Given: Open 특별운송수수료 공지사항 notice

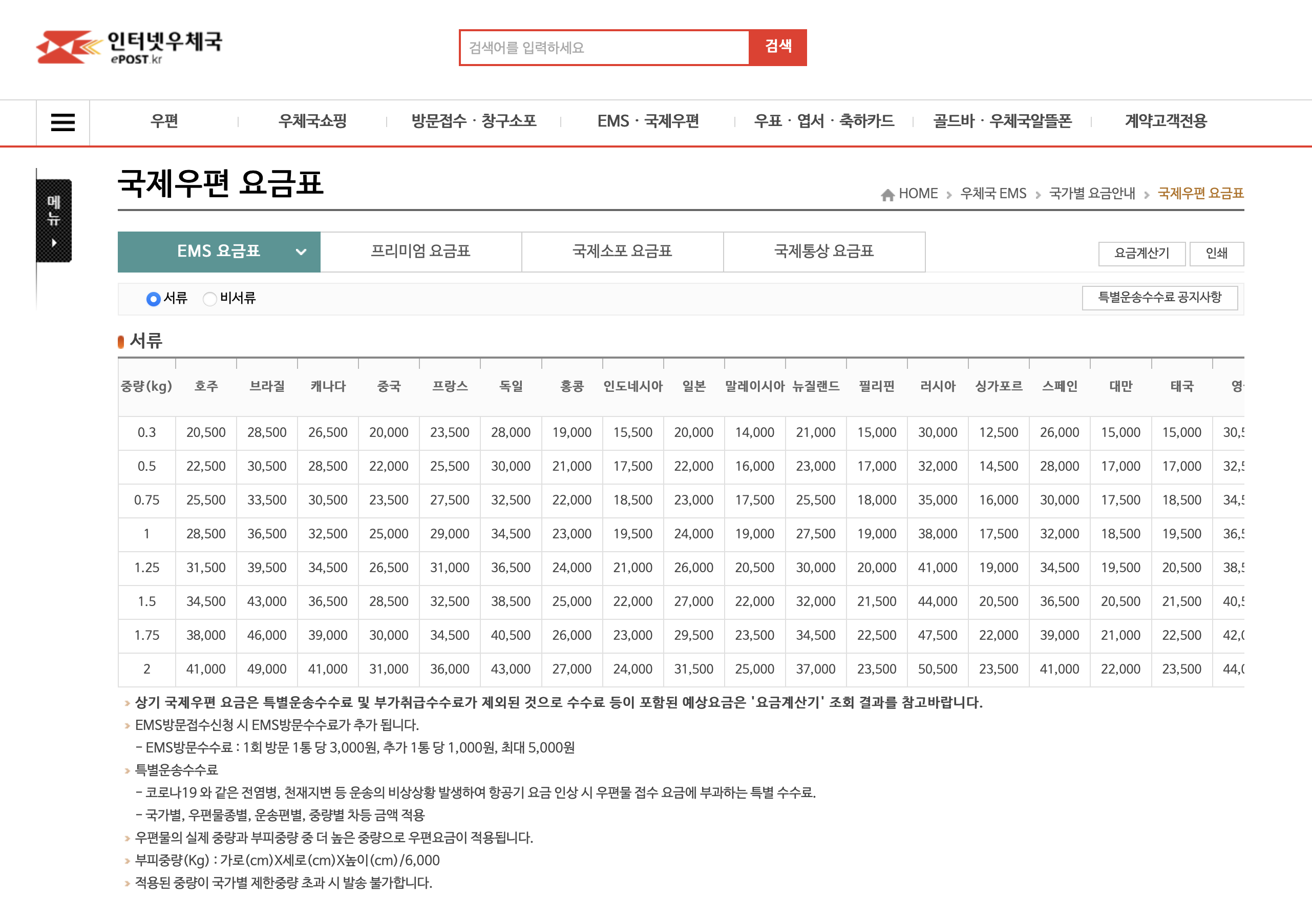Looking at the screenshot, I should point(1160,298).
